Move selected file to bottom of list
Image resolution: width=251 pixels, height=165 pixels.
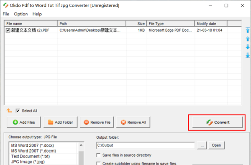coord(248,55)
